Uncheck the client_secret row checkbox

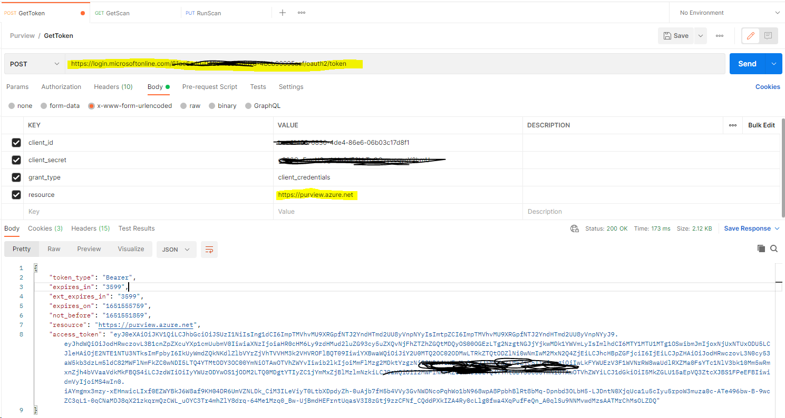(x=16, y=160)
